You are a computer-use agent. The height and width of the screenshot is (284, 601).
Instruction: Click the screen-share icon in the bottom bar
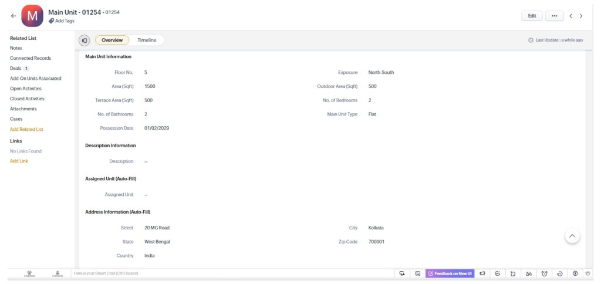tap(402, 273)
